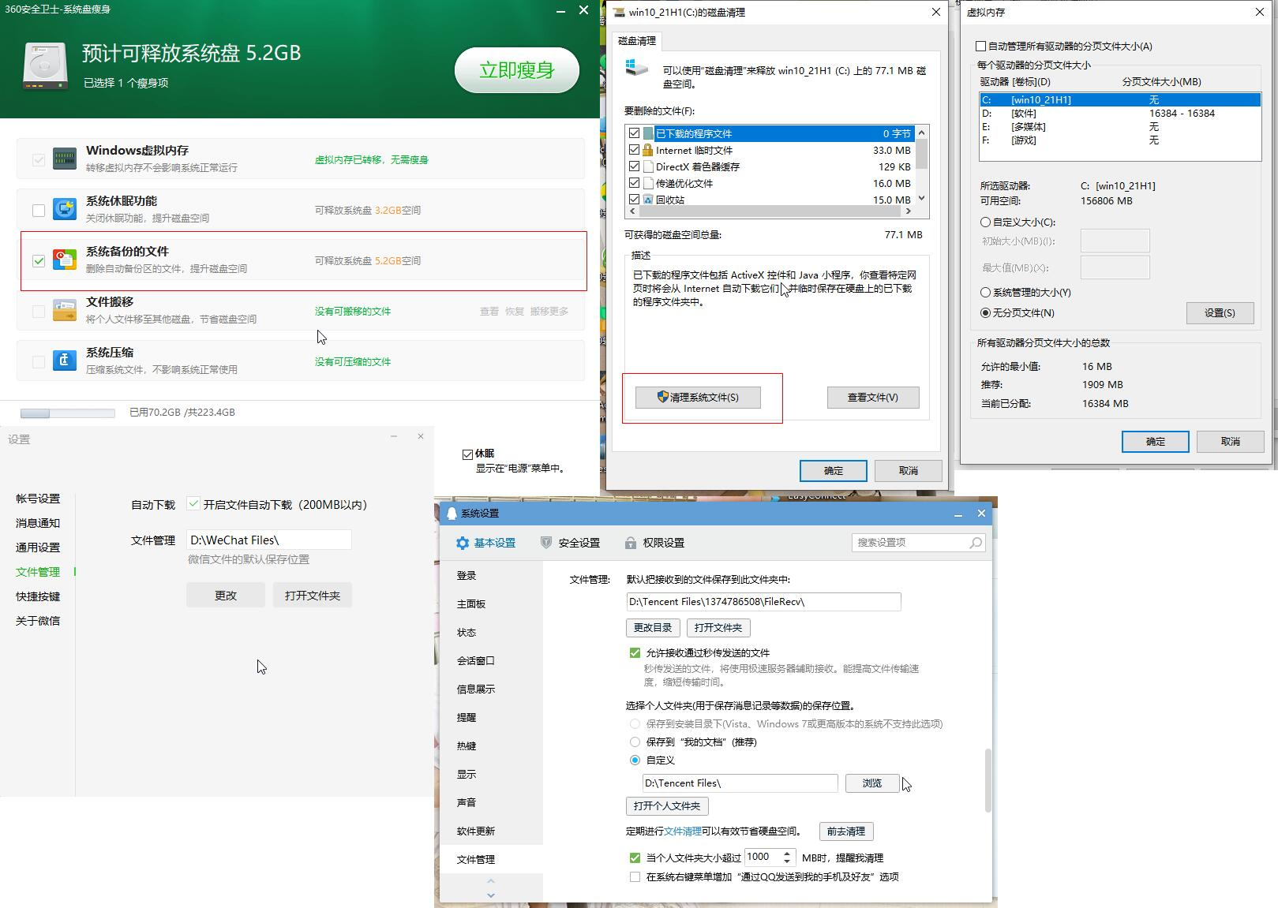
Task: Click the gear icon beside 基本设置
Action: click(x=463, y=543)
